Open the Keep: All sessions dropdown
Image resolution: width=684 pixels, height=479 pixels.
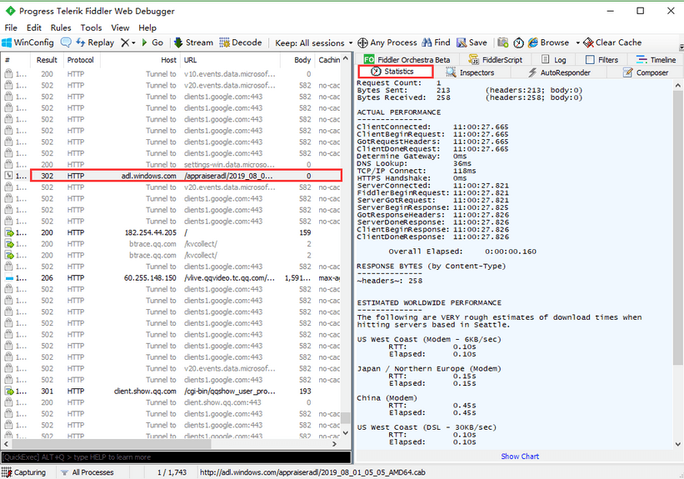tap(313, 42)
